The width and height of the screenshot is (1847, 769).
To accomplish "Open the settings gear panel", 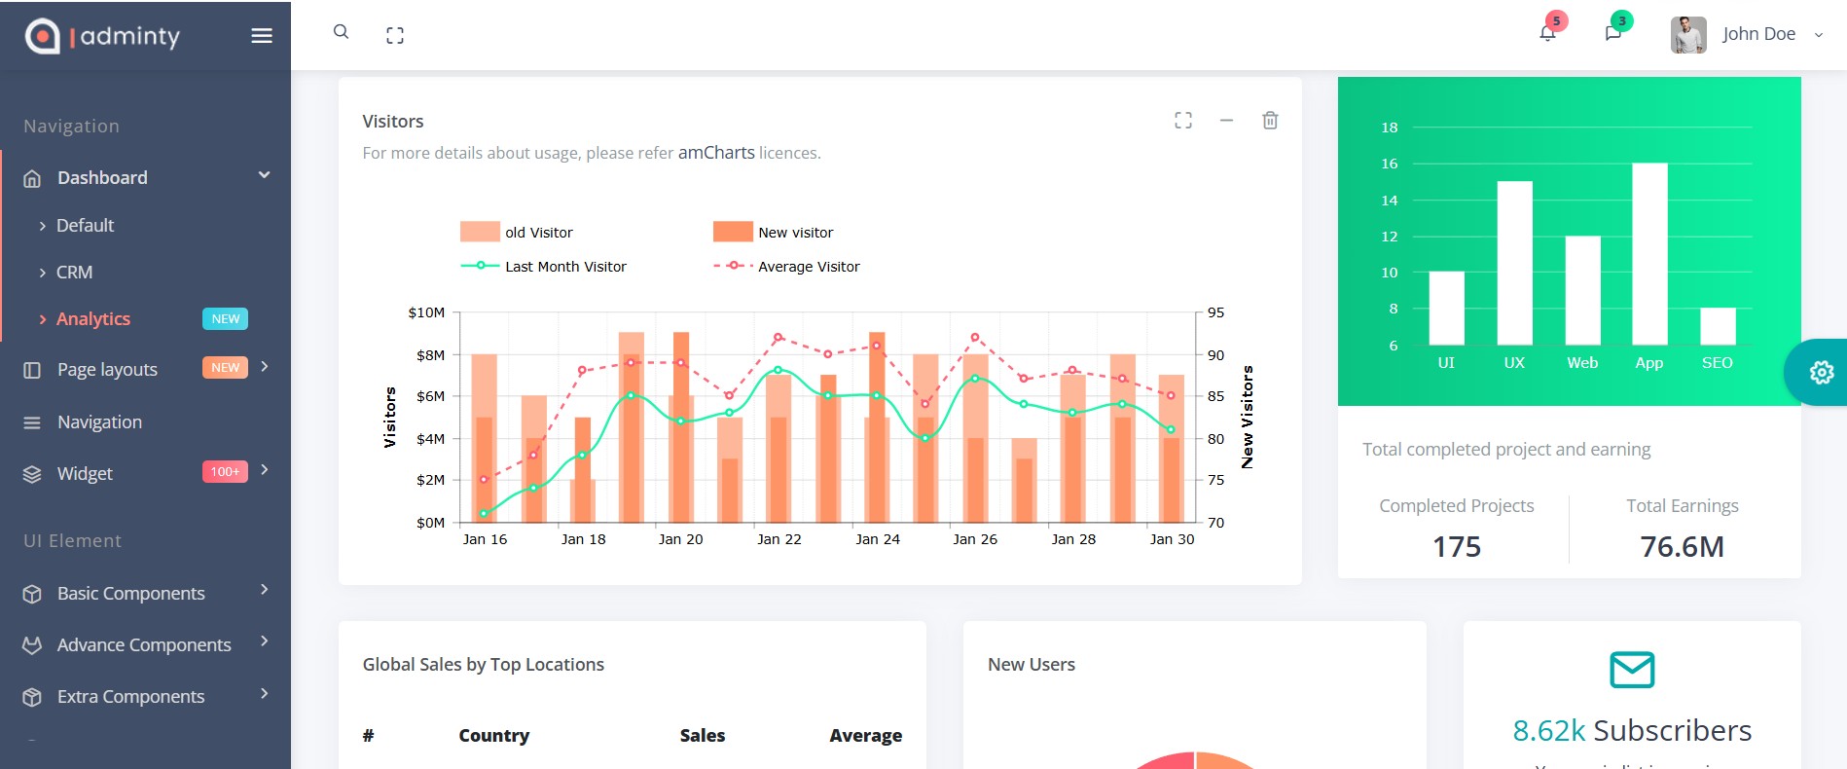I will click(x=1821, y=372).
